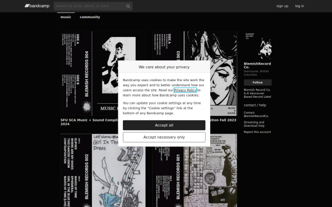Open the Blemish Records 004 album cover
The width and height of the screenshot is (332, 207).
103,73
